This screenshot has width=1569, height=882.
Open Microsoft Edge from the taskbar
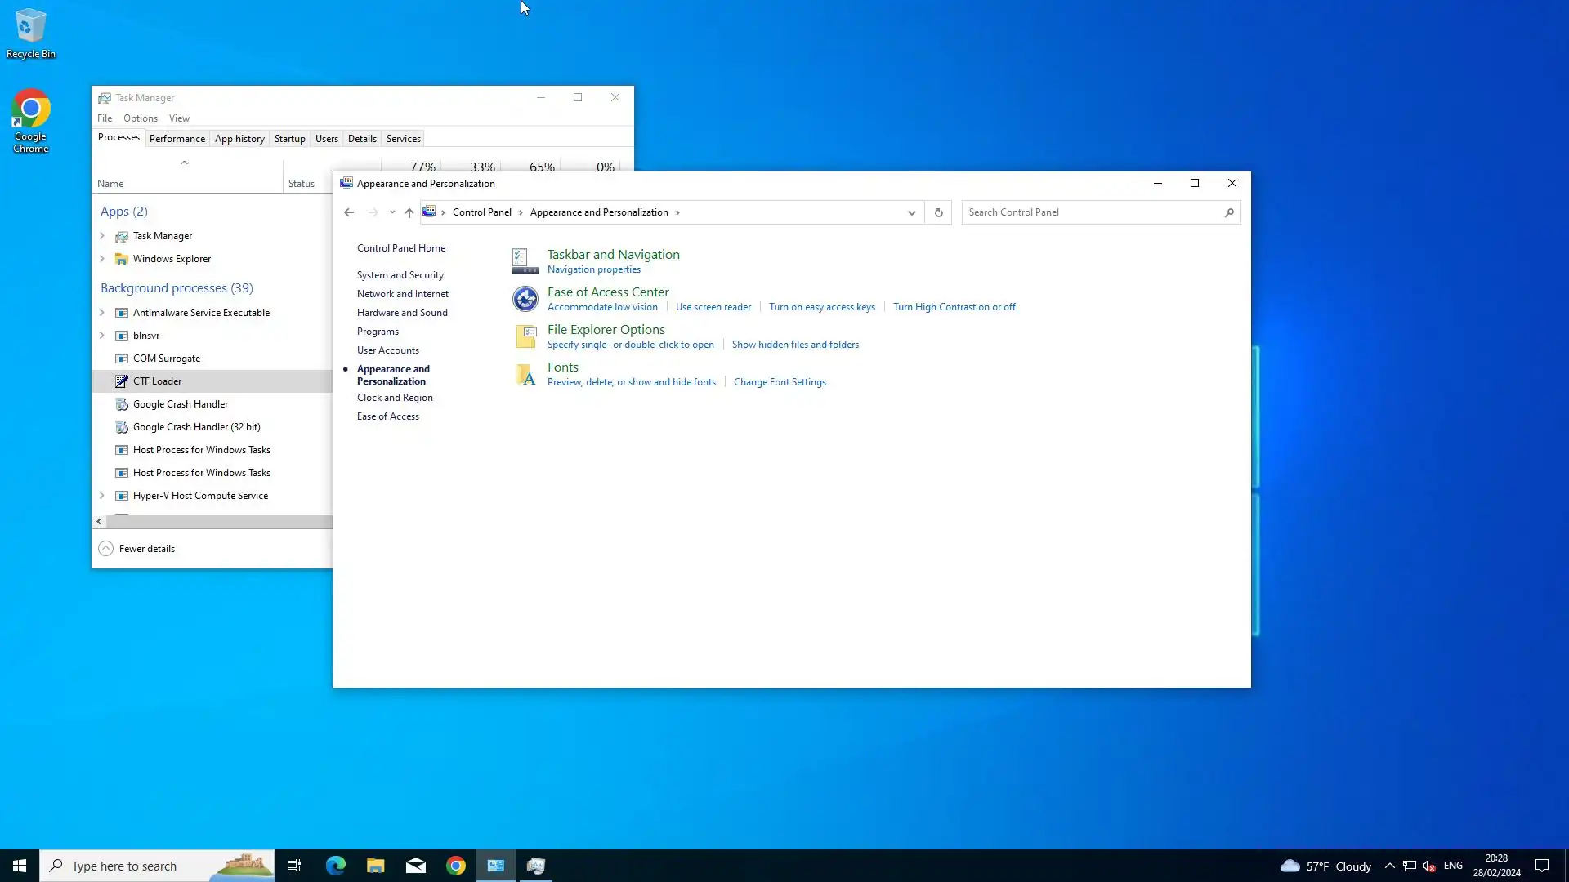(x=336, y=866)
